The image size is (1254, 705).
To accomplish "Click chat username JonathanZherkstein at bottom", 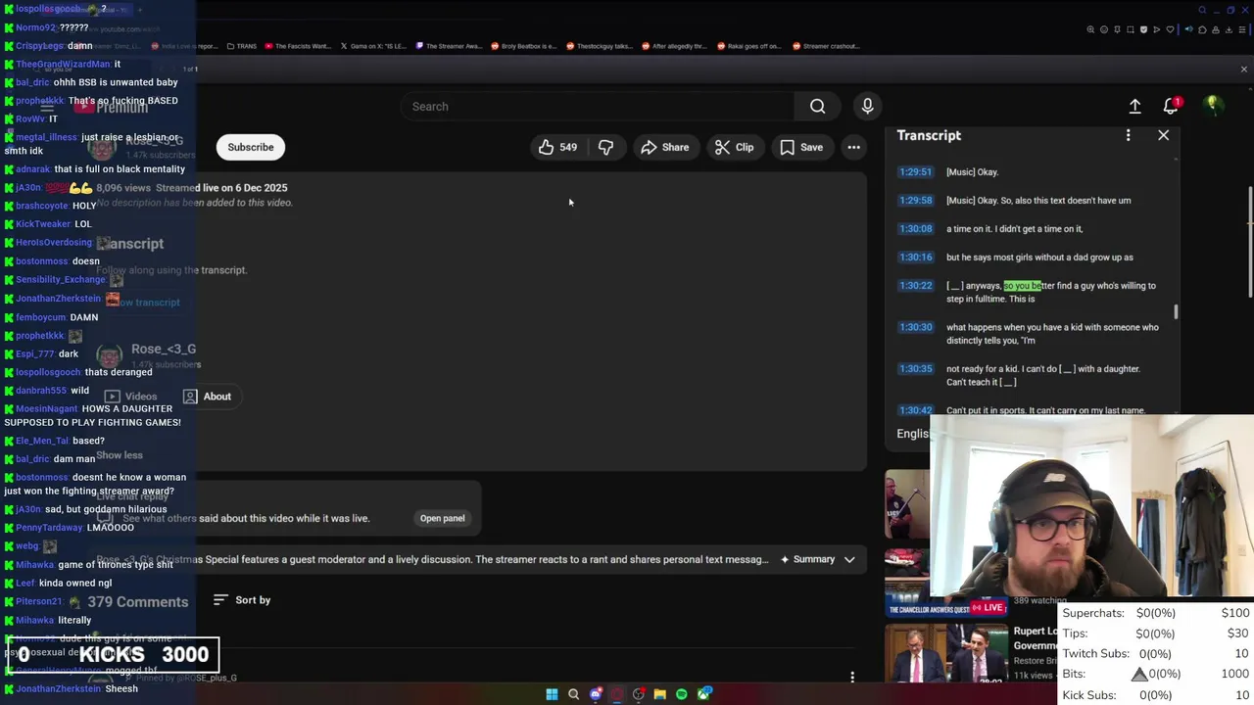I will [x=58, y=689].
